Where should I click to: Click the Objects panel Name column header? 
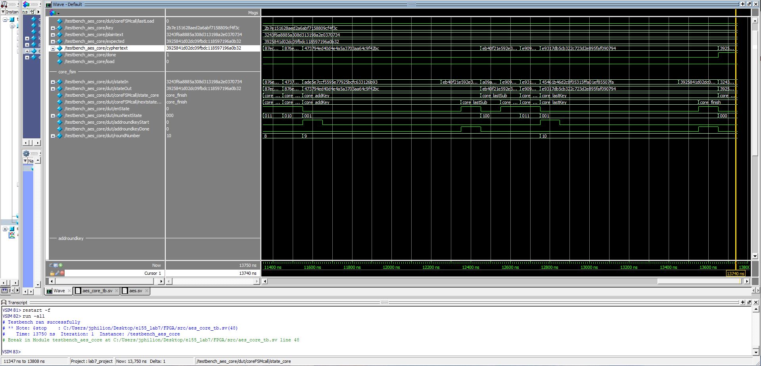coord(31,161)
